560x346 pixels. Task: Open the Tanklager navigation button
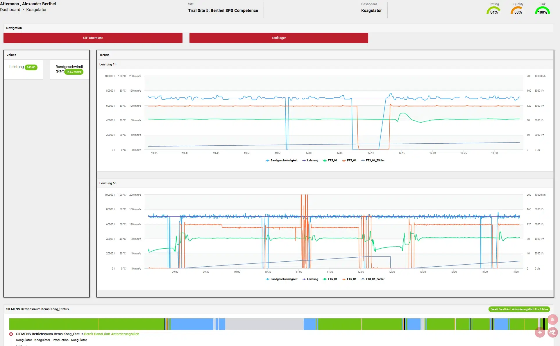(278, 38)
